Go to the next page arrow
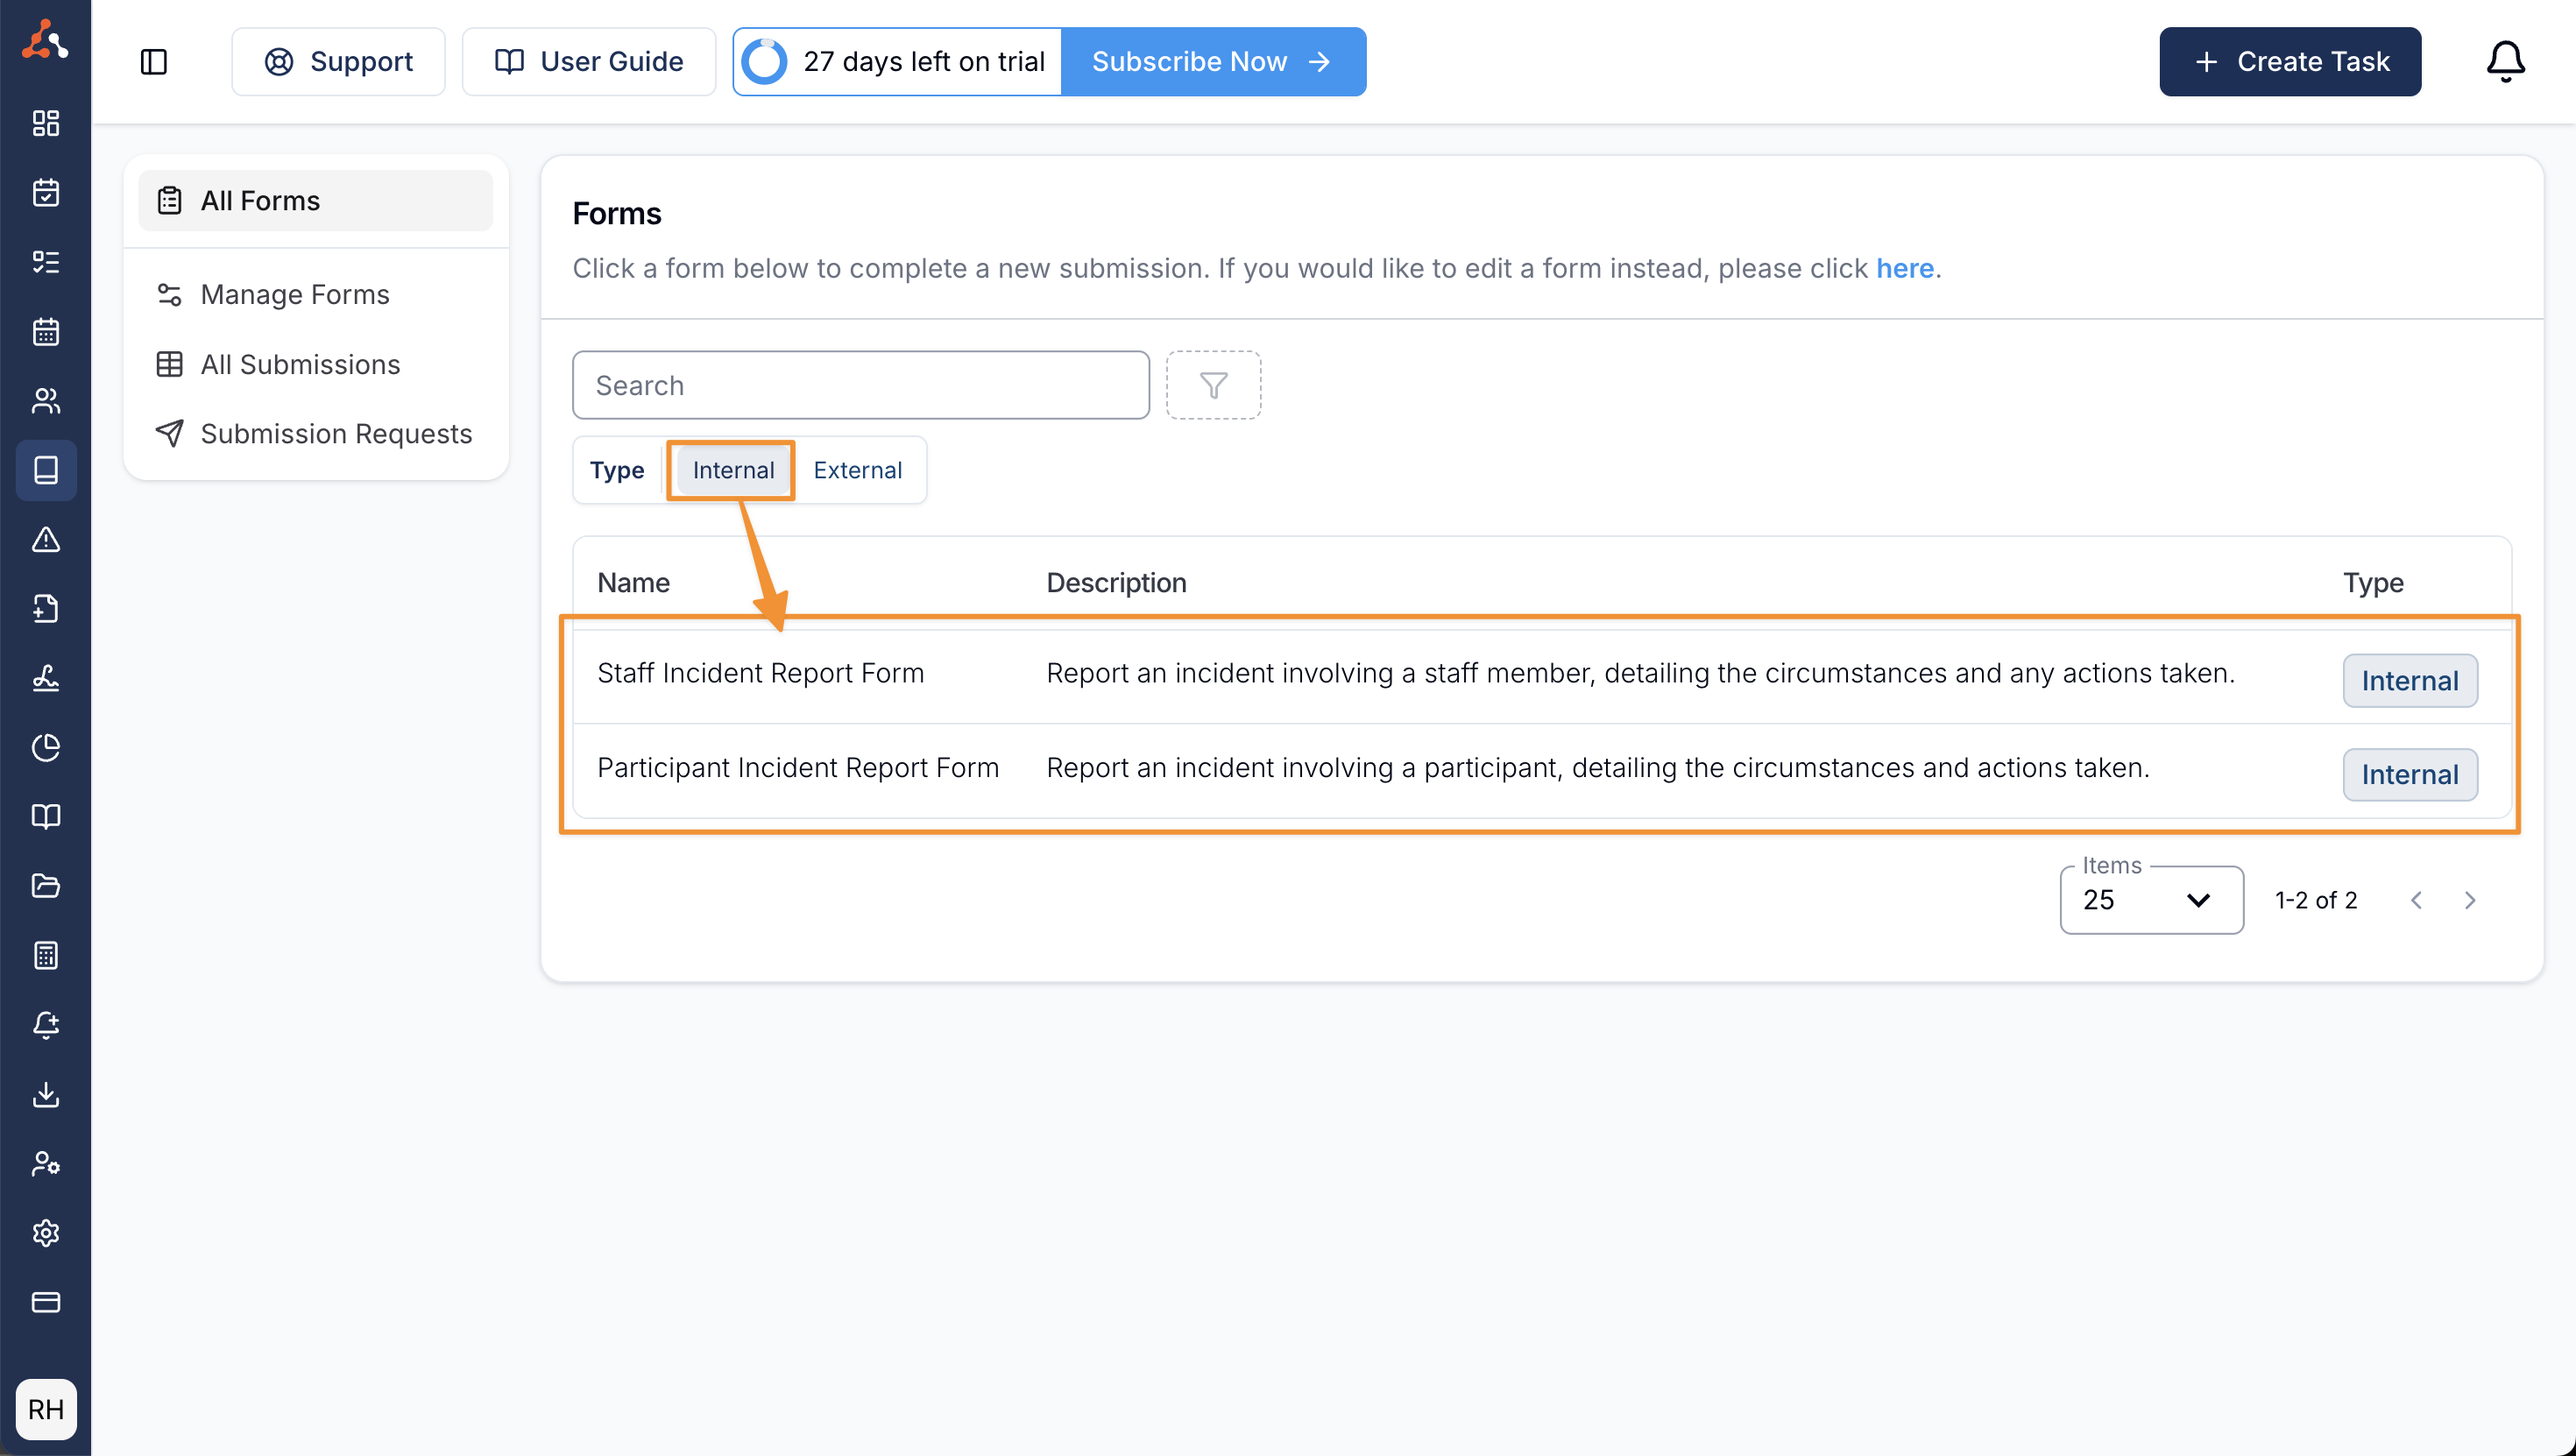This screenshot has width=2576, height=1456. [x=2470, y=900]
